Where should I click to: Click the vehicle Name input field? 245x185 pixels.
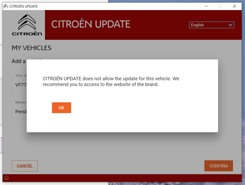pyautogui.click(x=19, y=110)
